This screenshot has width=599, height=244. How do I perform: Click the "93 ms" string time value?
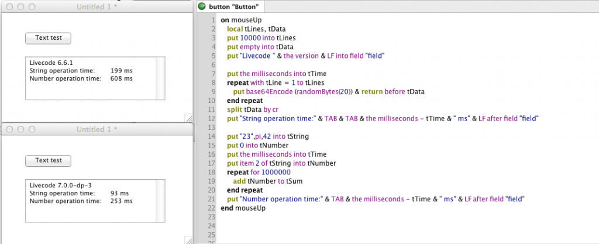click(x=119, y=193)
